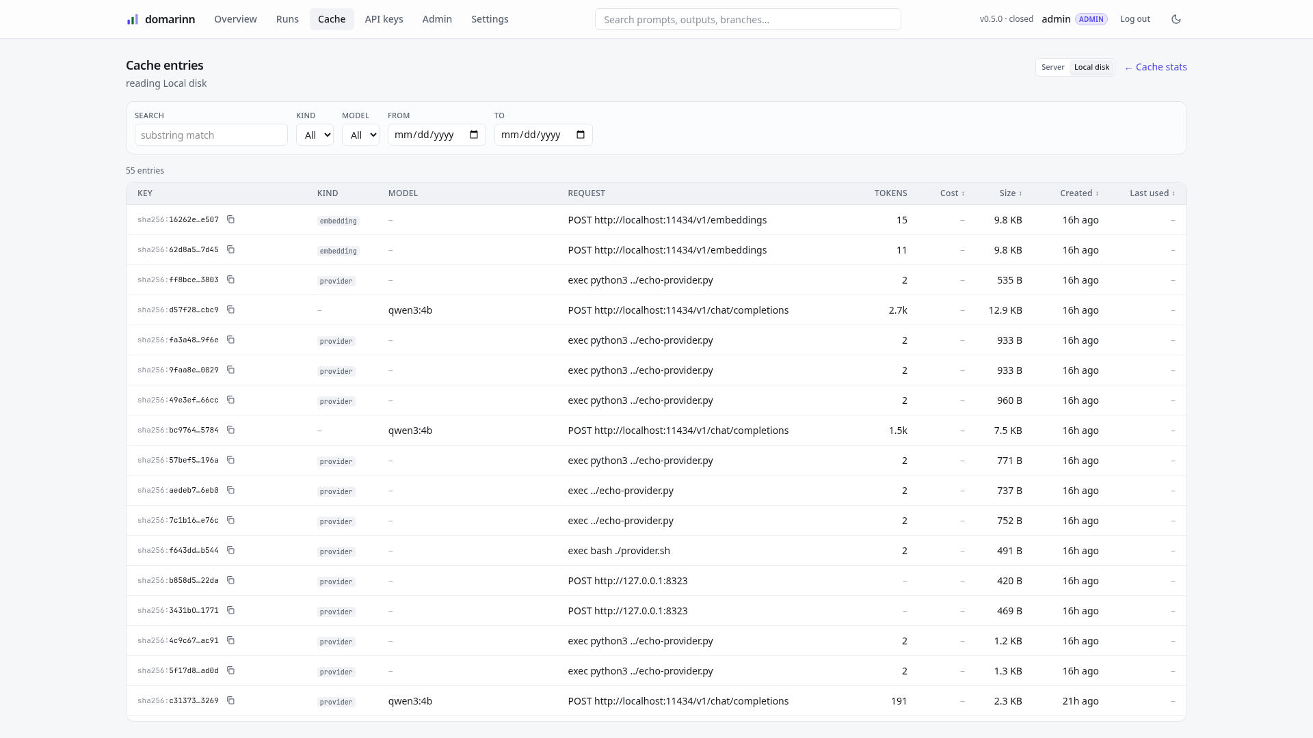Copy key sha256:57bef5…196a
The image size is (1313, 738).
tap(230, 460)
